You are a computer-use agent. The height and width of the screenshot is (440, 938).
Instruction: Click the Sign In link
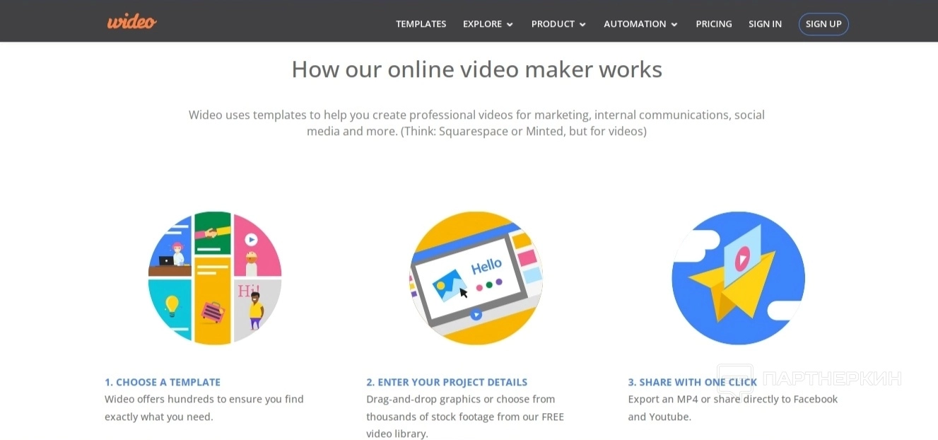click(765, 24)
